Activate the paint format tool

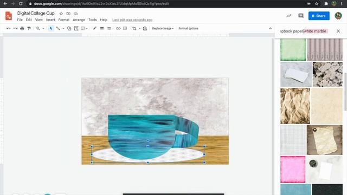pos(29,29)
